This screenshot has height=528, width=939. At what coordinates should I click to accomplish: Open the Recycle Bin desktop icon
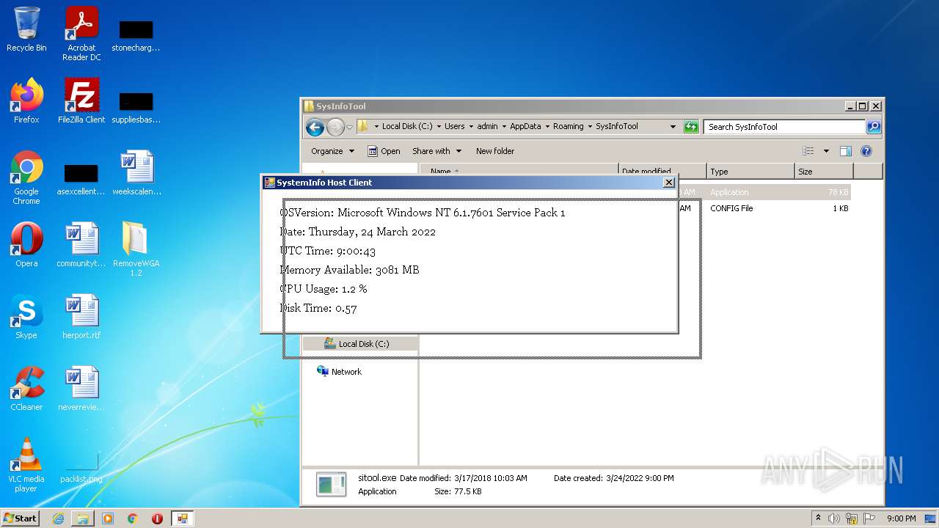coord(26,30)
